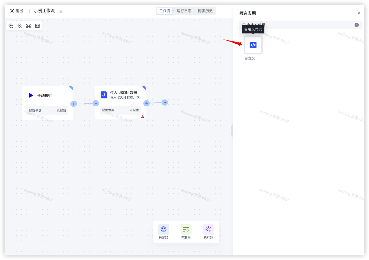Image resolution: width=369 pixels, height=260 pixels.
Task: Switch to the 同步历史 tab
Action: click(x=205, y=11)
